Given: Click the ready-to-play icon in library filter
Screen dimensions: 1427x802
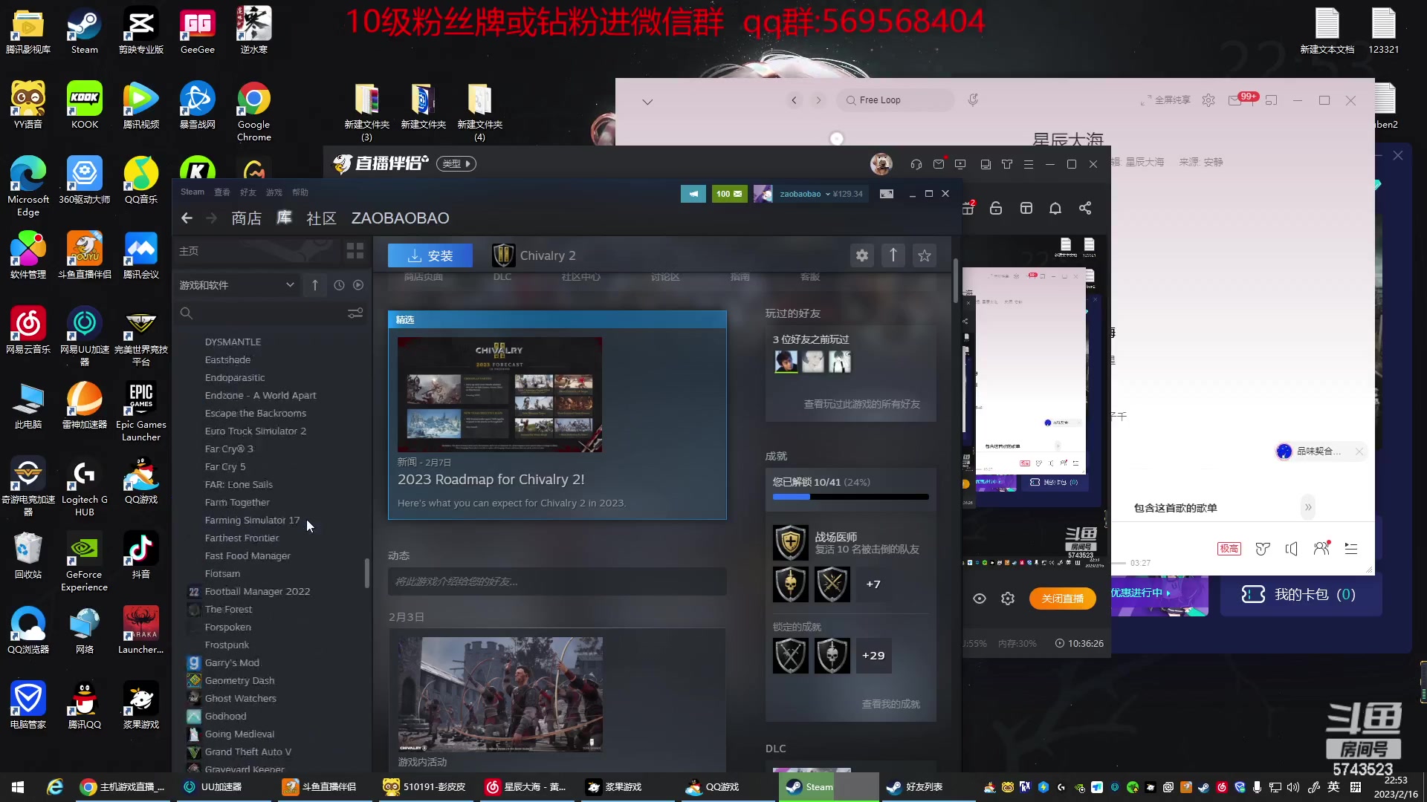Looking at the screenshot, I should pos(358,285).
